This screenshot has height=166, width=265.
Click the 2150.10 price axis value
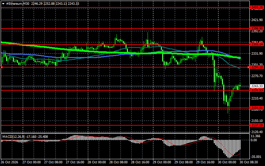[257, 121]
